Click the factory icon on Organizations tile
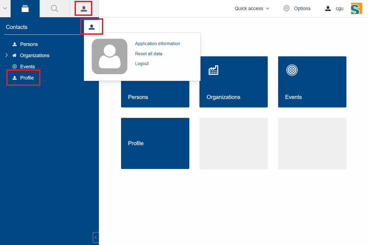This screenshot has height=245, width=368. point(213,70)
